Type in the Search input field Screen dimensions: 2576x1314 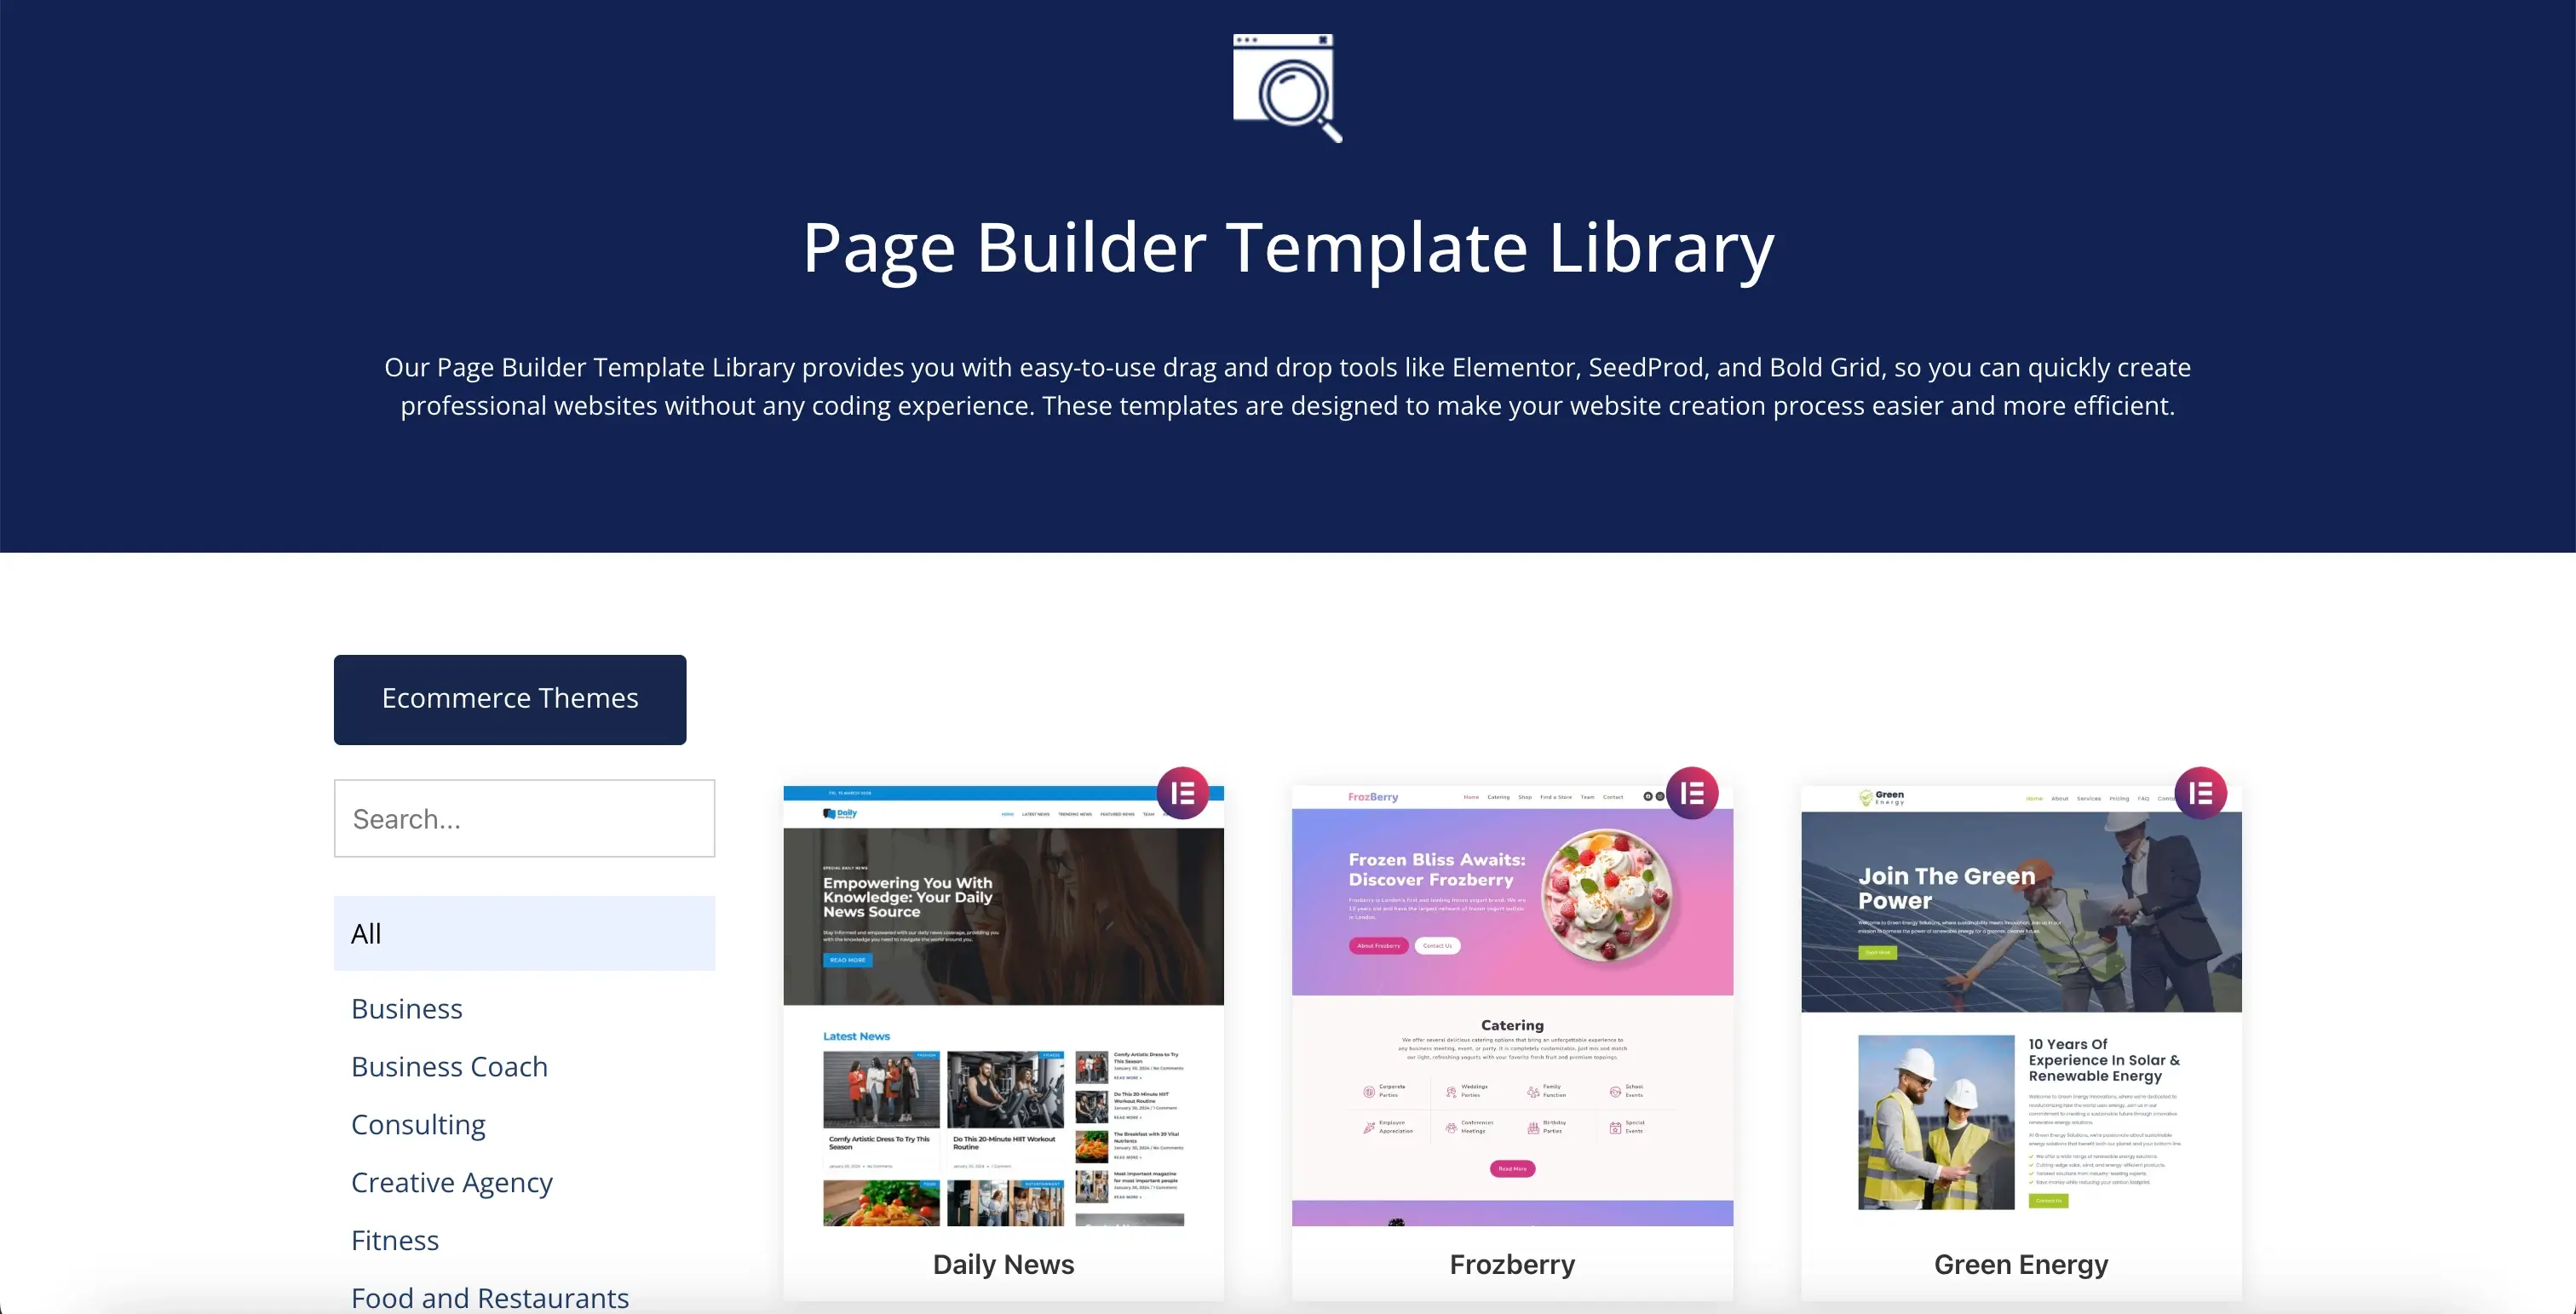coord(523,818)
